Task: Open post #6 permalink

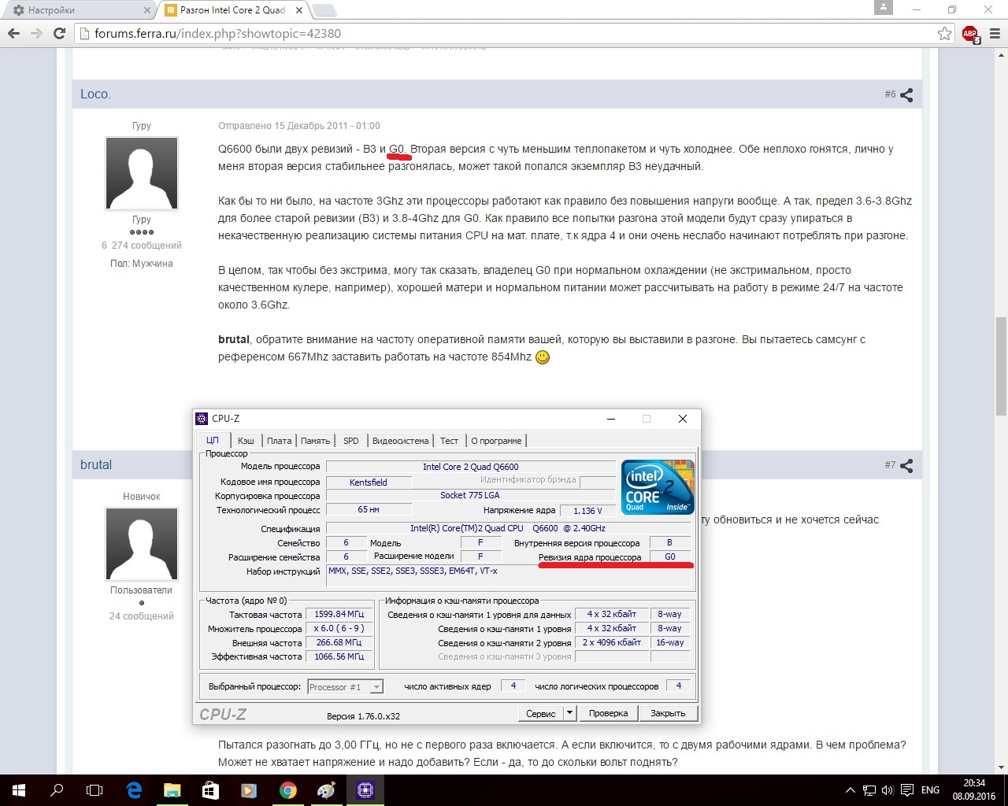Action: [x=890, y=94]
